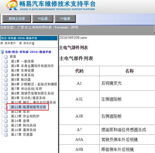Open 第1章 一般信息

22,61
